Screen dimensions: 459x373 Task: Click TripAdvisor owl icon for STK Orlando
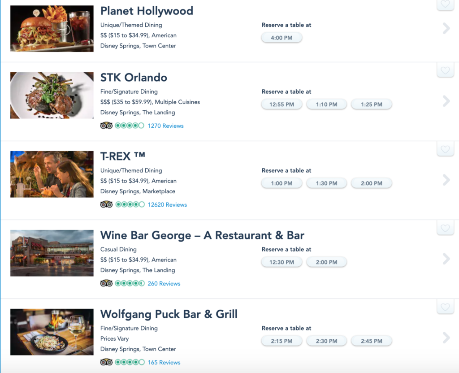click(106, 126)
